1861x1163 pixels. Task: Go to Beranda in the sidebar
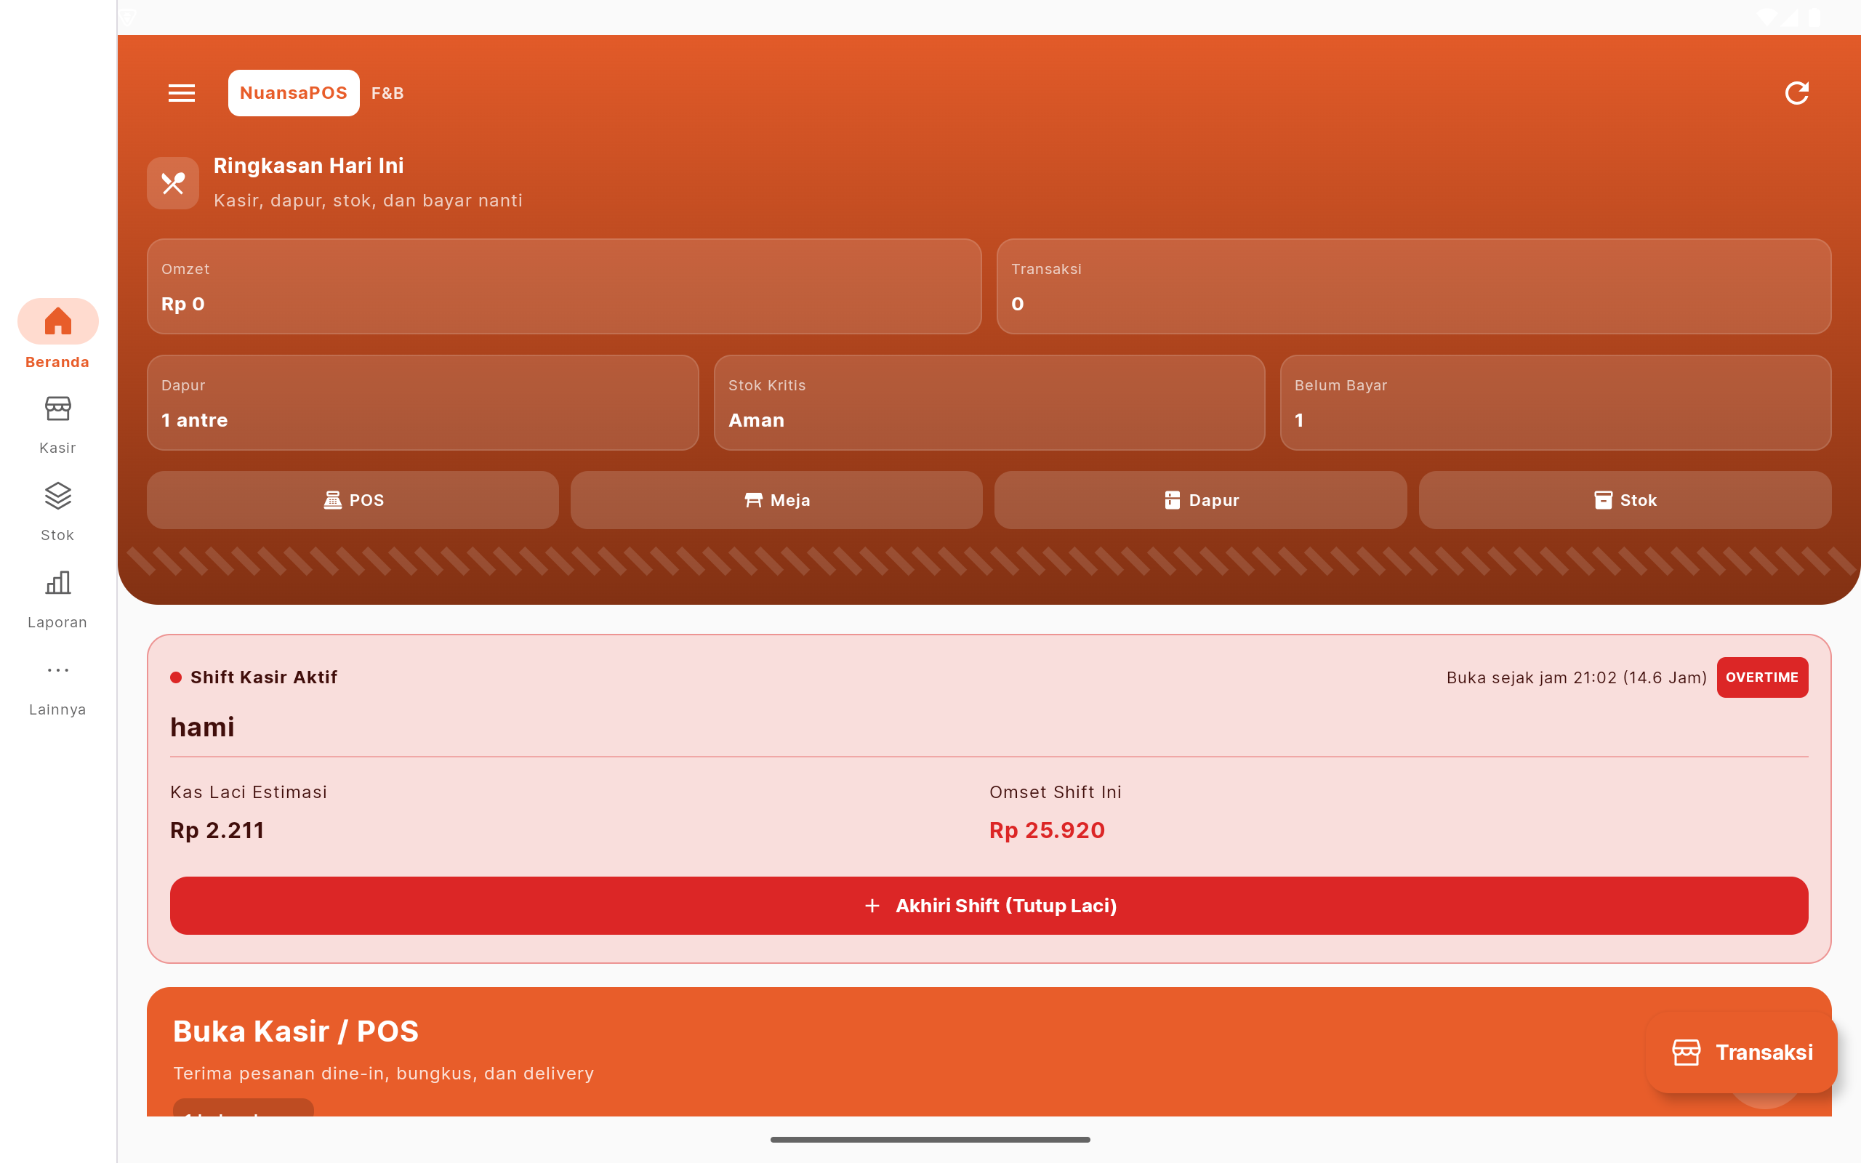click(x=57, y=334)
